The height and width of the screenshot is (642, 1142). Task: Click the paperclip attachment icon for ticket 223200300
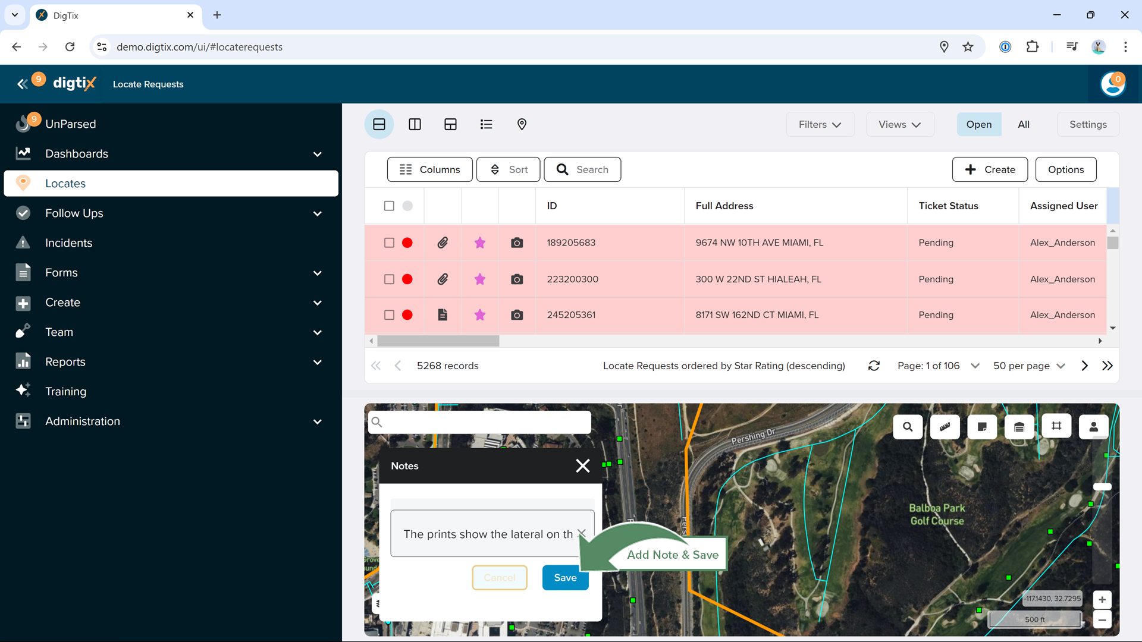coord(443,279)
